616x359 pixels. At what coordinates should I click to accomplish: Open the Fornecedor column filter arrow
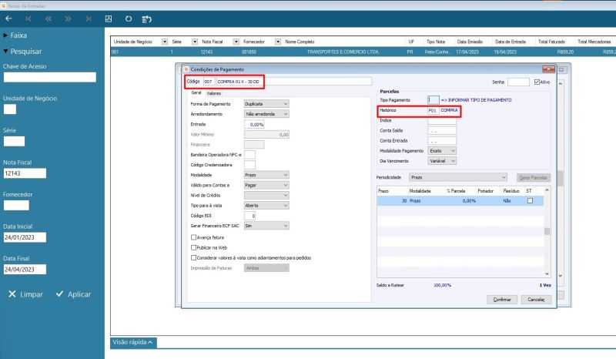278,42
